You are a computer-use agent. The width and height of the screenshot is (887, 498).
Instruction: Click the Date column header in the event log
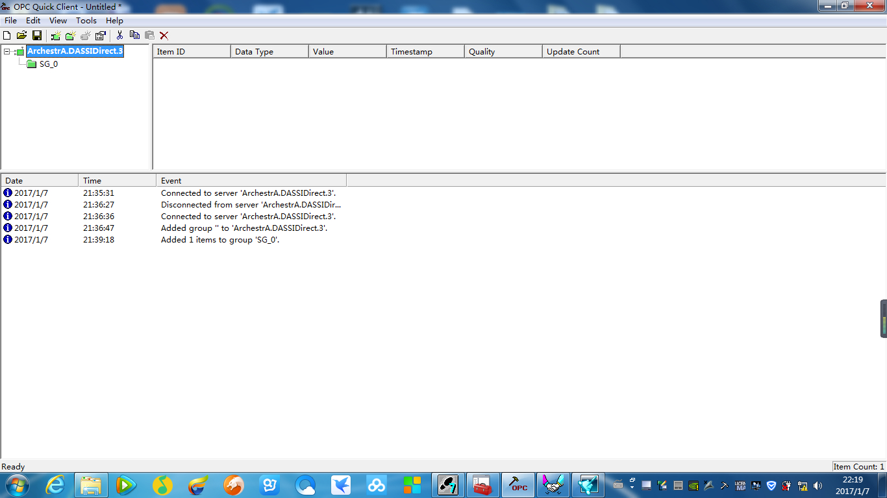coord(40,180)
